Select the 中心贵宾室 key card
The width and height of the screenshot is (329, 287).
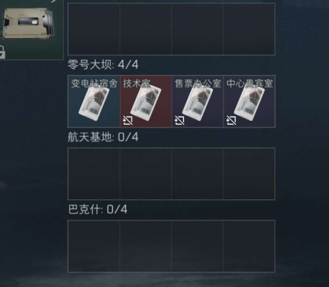(249, 101)
